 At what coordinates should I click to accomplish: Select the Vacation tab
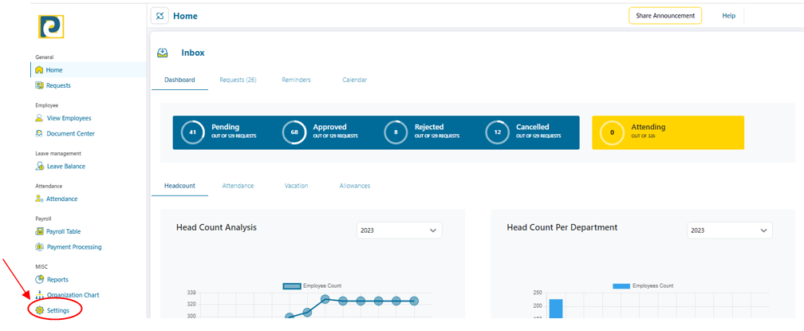[296, 186]
